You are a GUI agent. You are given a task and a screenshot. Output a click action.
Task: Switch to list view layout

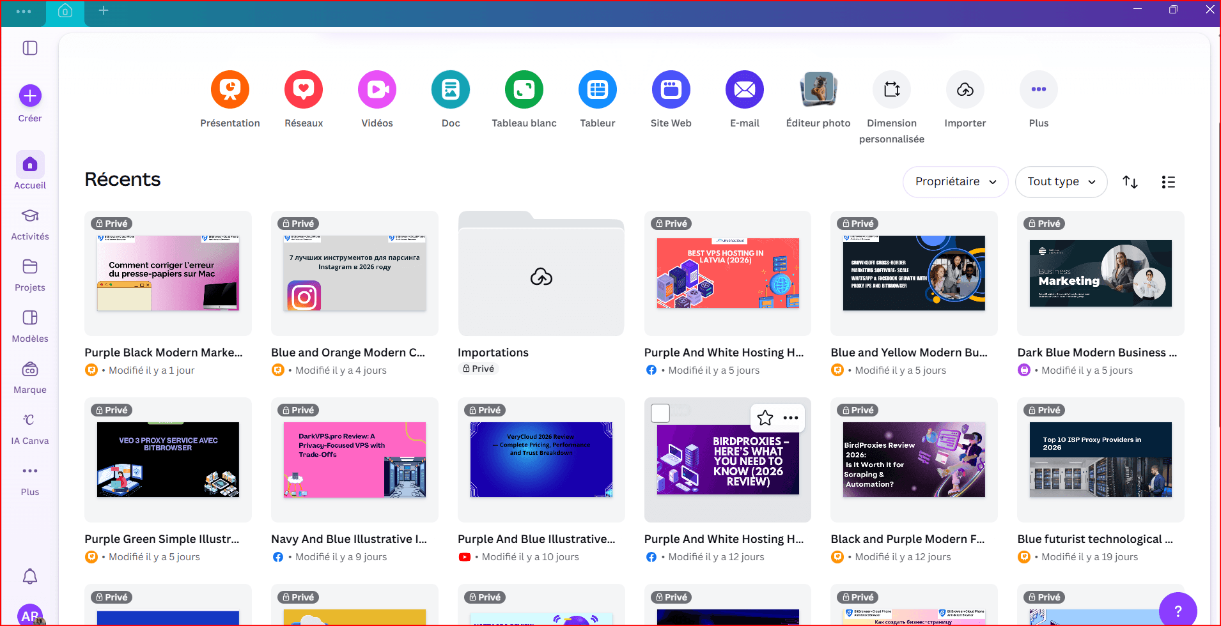coord(1168,182)
